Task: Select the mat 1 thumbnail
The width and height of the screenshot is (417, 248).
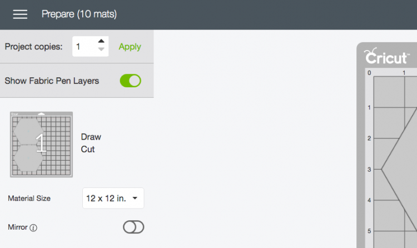Action: 41,145
